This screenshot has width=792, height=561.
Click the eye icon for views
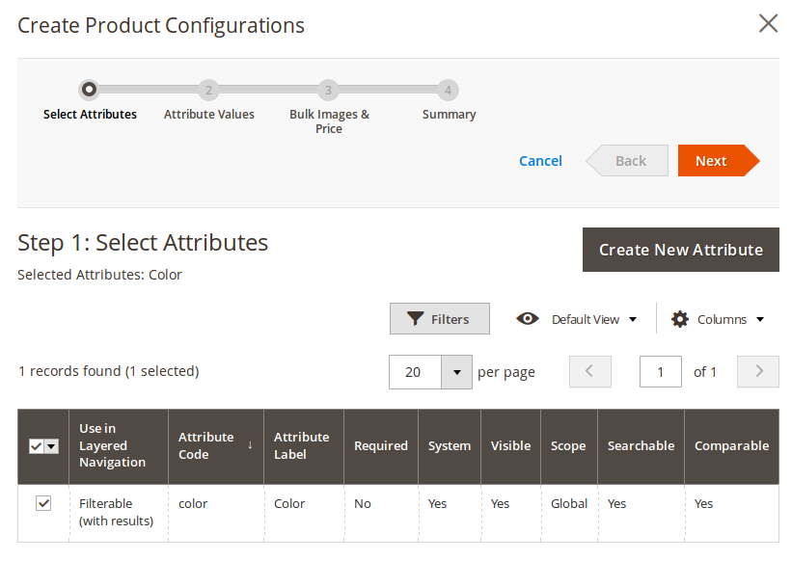coord(528,319)
